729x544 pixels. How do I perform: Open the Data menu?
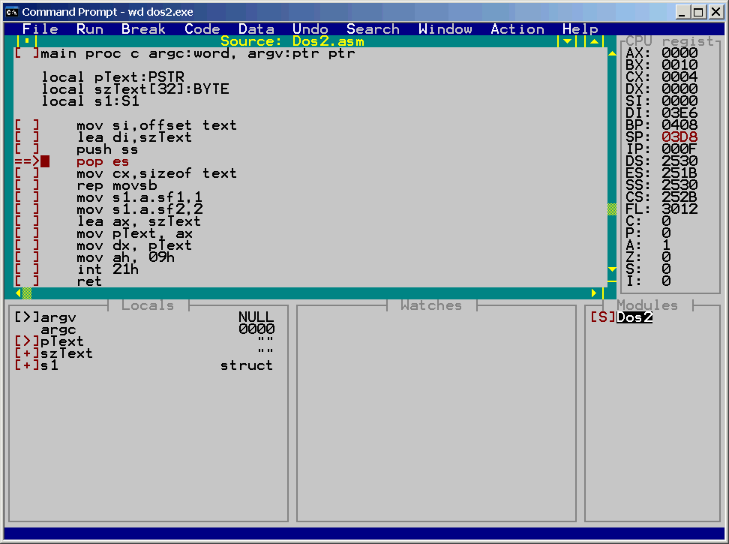256,29
